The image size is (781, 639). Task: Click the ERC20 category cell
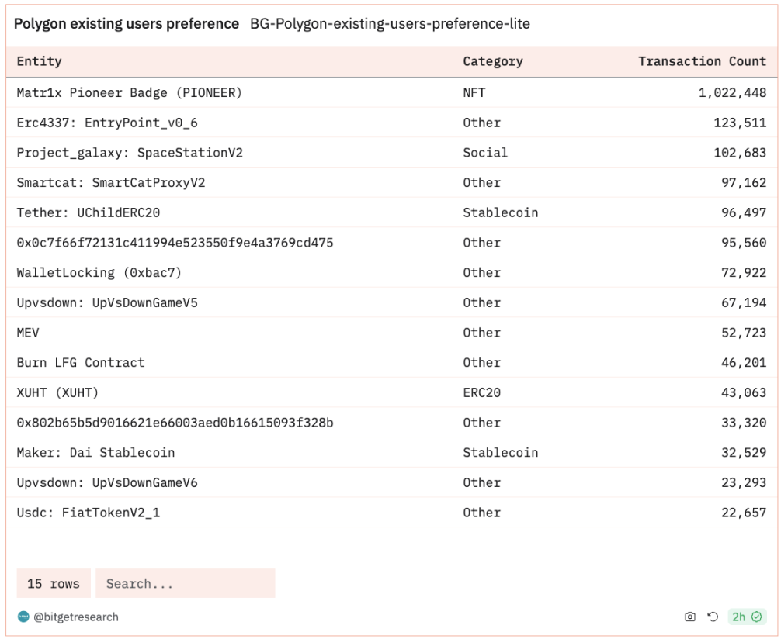coord(481,392)
